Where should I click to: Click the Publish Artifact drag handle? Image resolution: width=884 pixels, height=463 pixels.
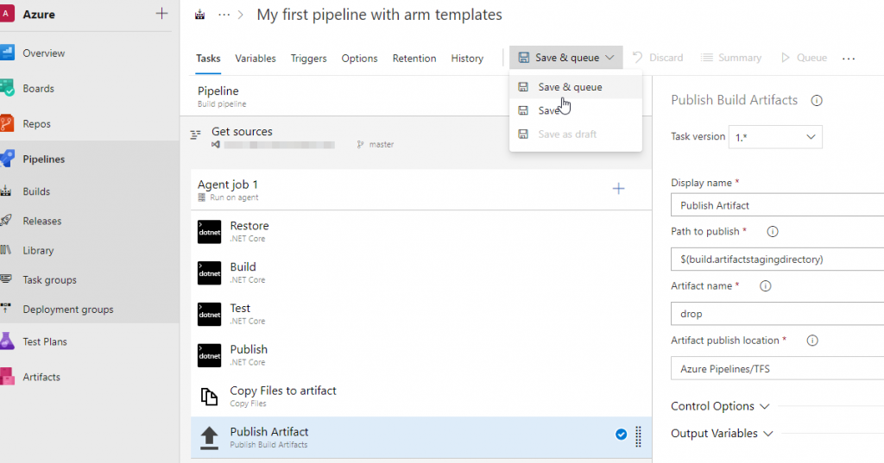click(638, 436)
